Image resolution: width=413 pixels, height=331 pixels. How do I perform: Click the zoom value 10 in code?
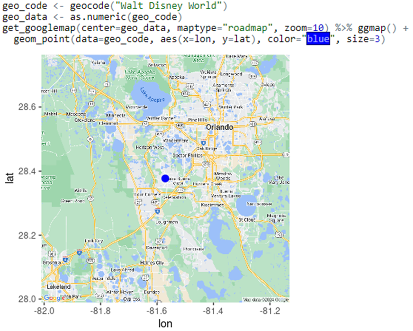click(x=318, y=27)
